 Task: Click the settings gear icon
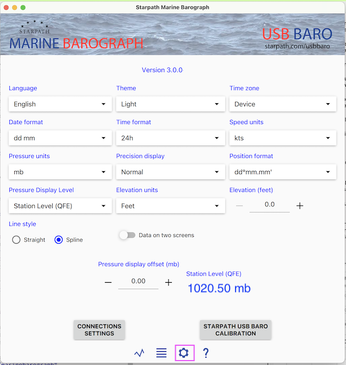point(183,353)
